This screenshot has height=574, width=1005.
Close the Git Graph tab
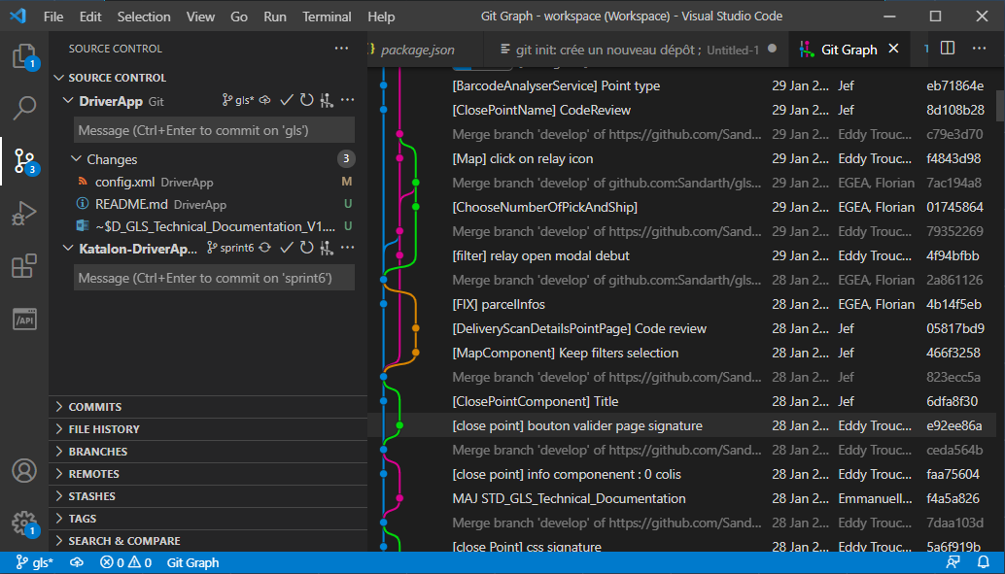click(x=893, y=49)
